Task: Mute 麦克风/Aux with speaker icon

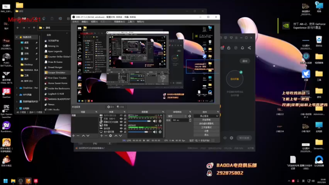Action: point(155,121)
